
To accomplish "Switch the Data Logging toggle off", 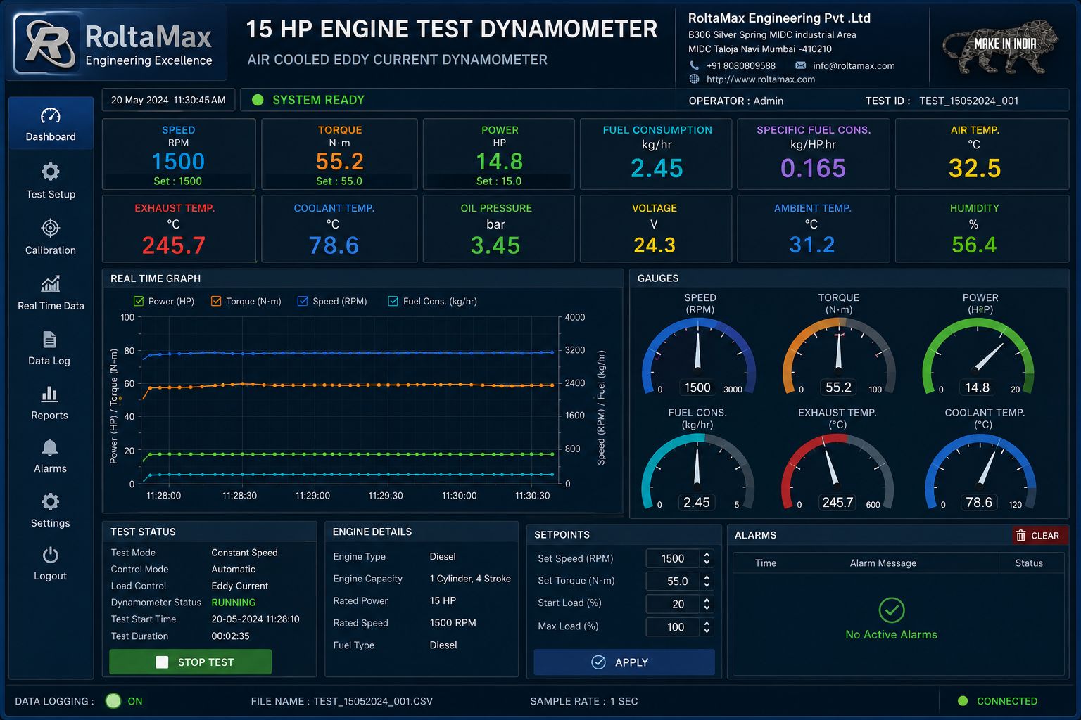I will [113, 700].
